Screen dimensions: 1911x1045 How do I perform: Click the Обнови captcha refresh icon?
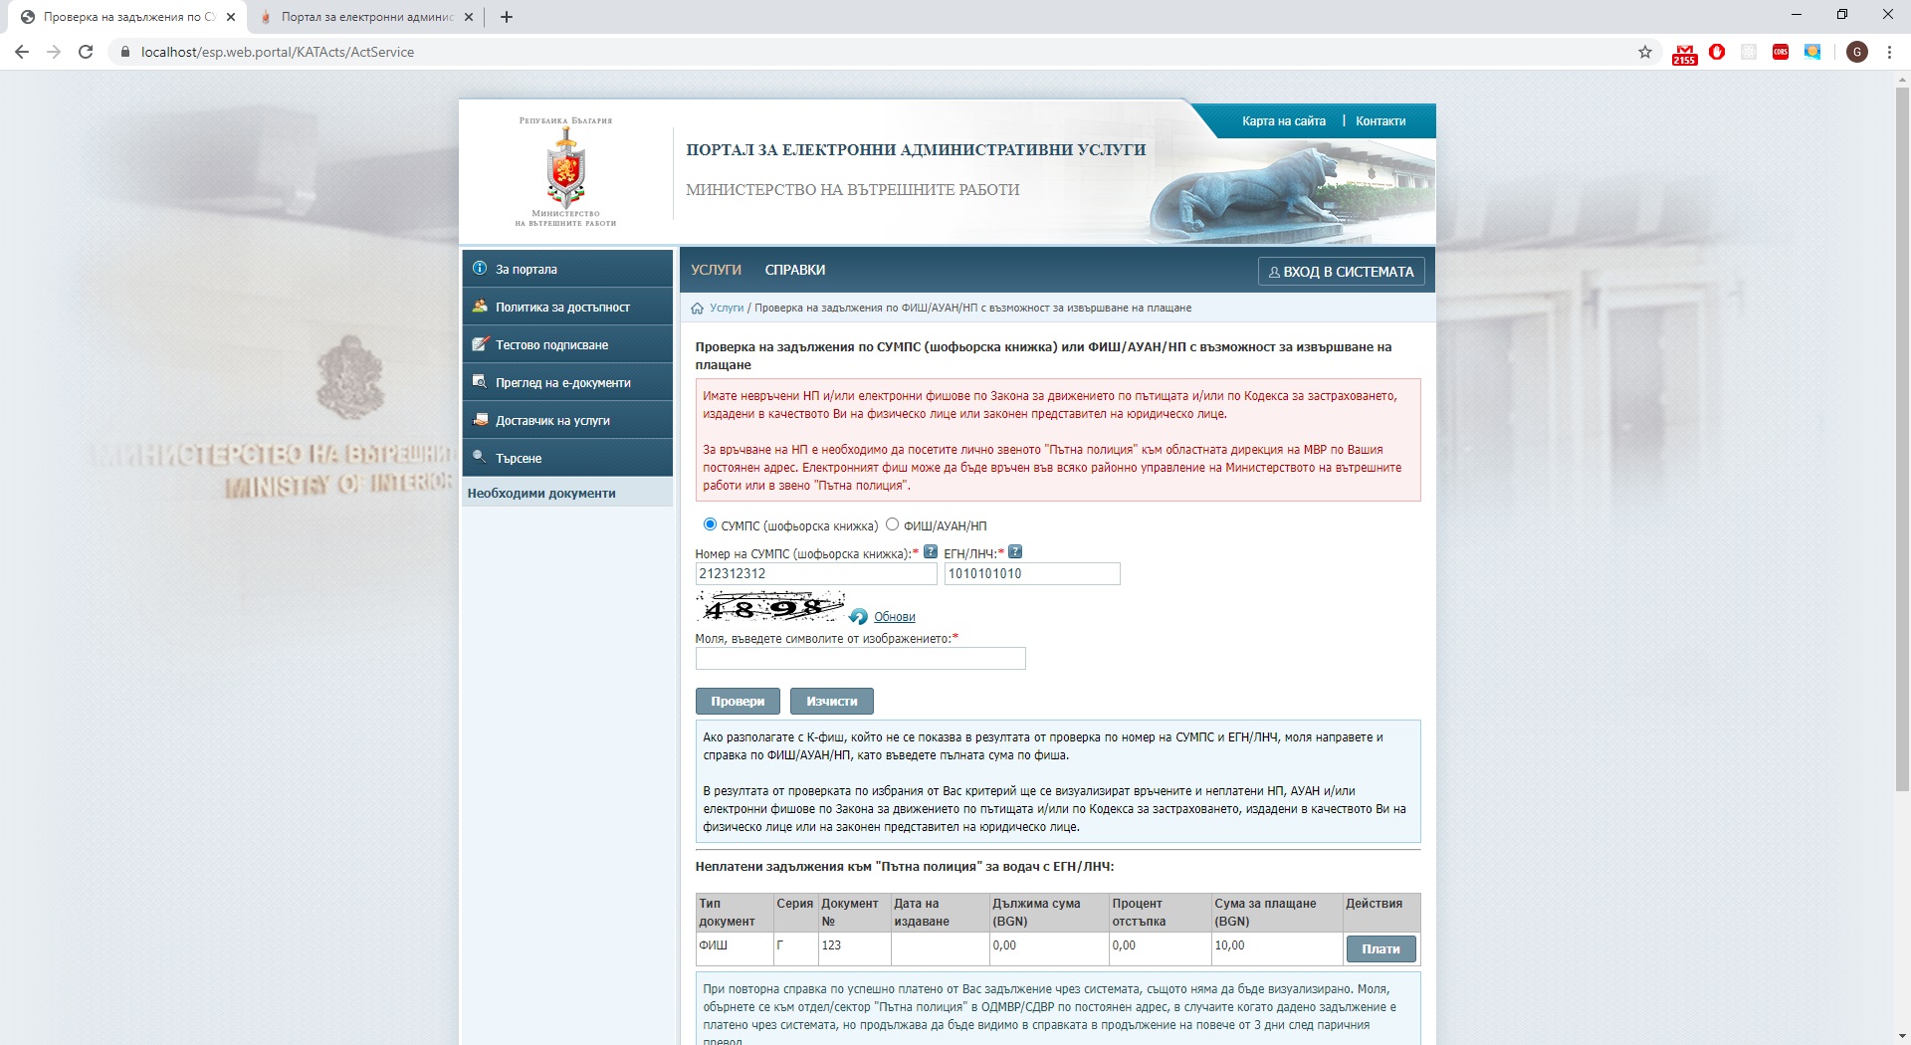pos(859,617)
